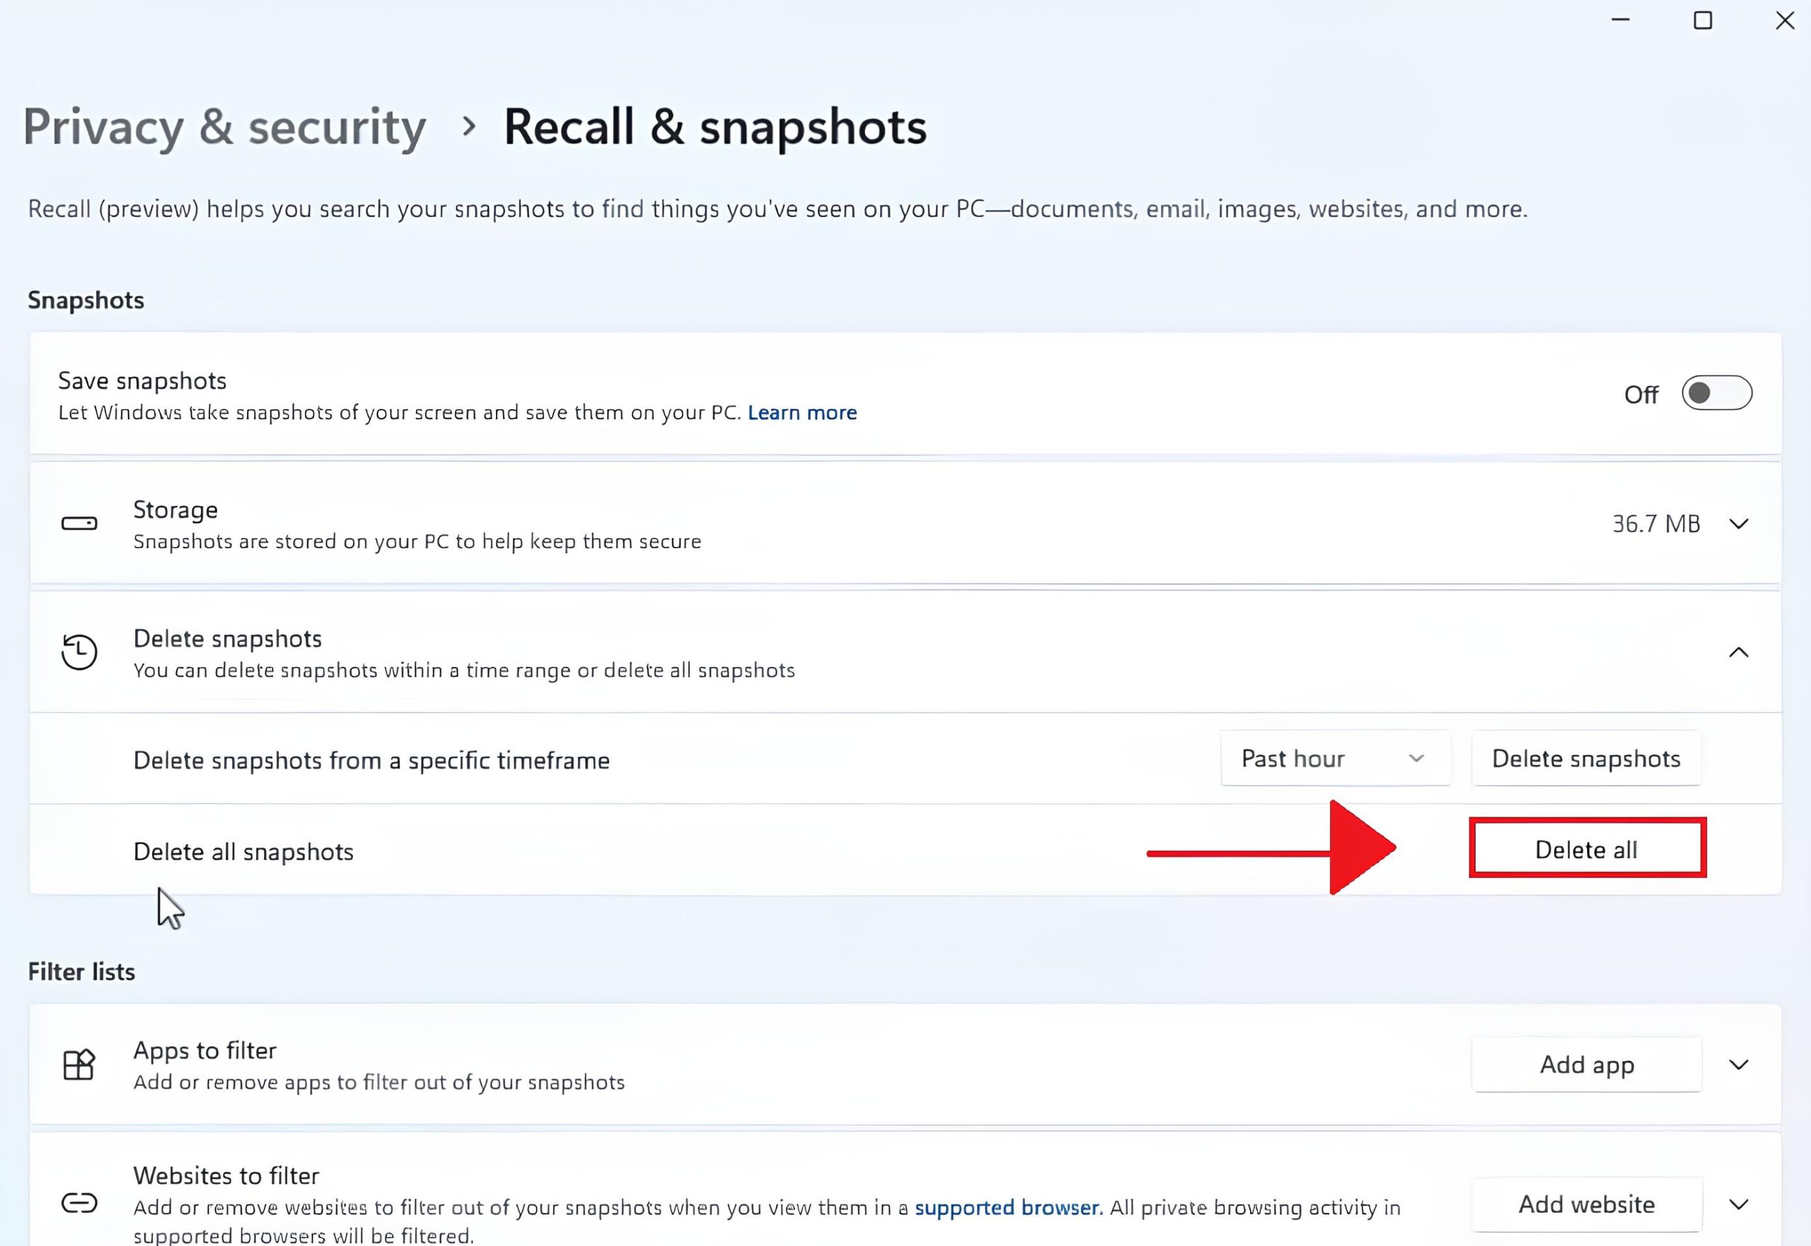This screenshot has height=1246, width=1811.
Task: Click the Recall & snapshots breadcrumb title
Action: (715, 127)
